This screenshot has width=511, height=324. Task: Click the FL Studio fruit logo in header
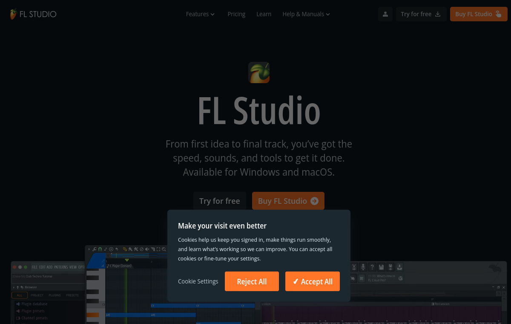point(13,14)
